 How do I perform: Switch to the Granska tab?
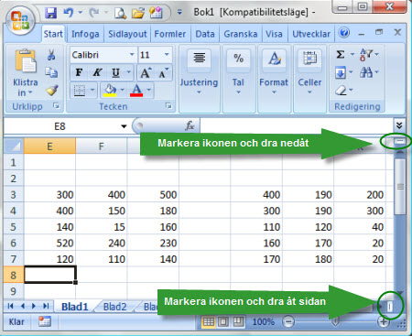pos(241,34)
